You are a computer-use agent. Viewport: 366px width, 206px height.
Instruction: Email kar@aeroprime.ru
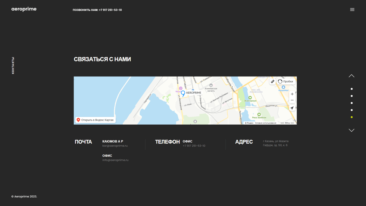click(115, 146)
